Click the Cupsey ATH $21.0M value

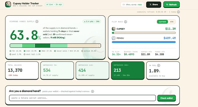coord(146,54)
